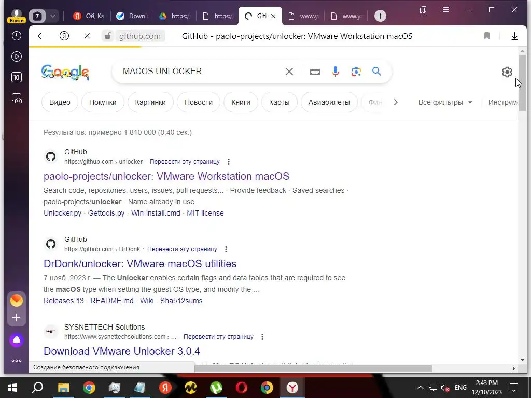Show more filter chips with right chevron
The width and height of the screenshot is (531, 398).
396,102
